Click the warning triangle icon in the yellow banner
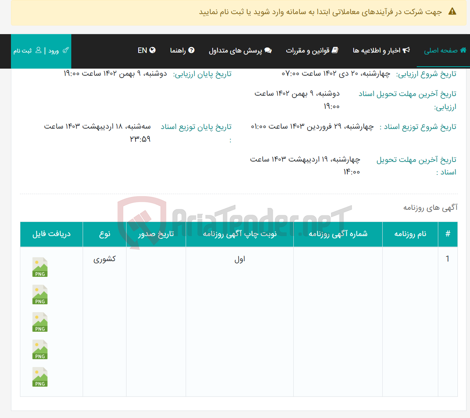470x418 pixels. 452,11
